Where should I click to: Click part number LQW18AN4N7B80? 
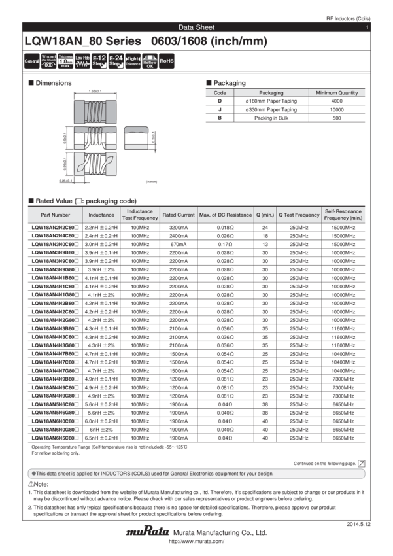[56, 354]
